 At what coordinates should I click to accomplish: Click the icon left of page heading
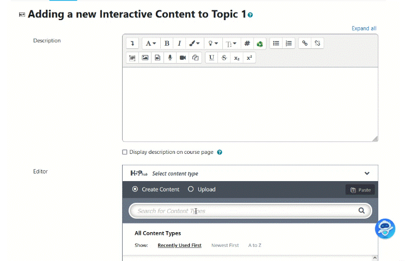[x=22, y=15]
